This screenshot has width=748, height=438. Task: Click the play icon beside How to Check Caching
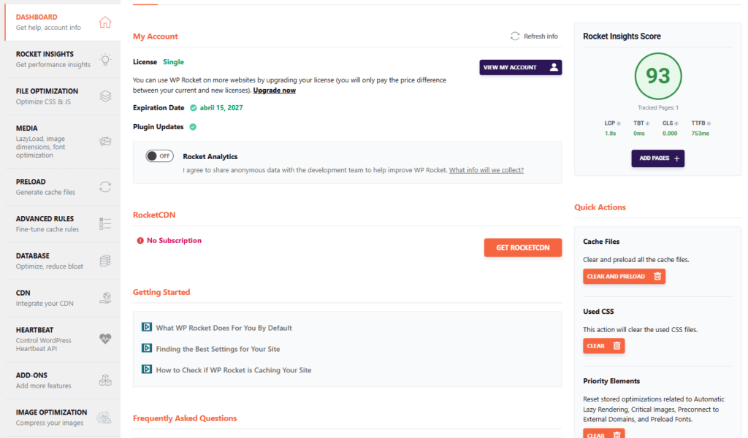point(147,369)
